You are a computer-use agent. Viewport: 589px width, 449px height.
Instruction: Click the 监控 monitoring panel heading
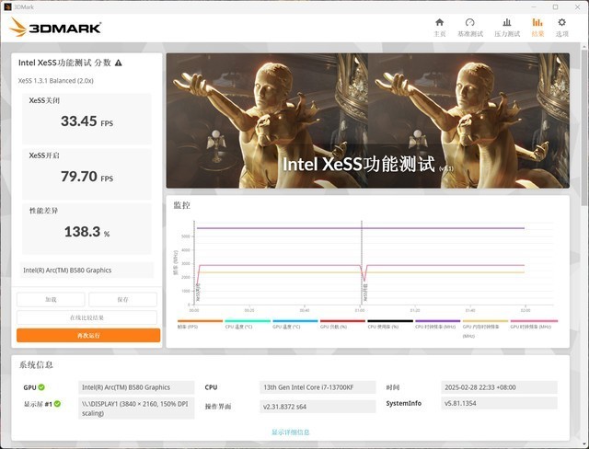tap(182, 205)
